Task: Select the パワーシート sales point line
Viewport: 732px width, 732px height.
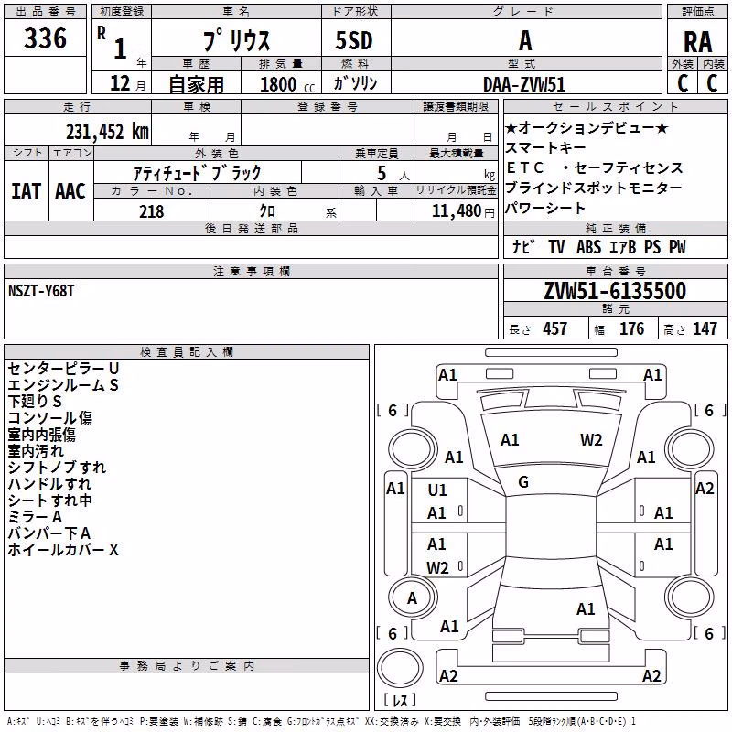Action: [544, 209]
